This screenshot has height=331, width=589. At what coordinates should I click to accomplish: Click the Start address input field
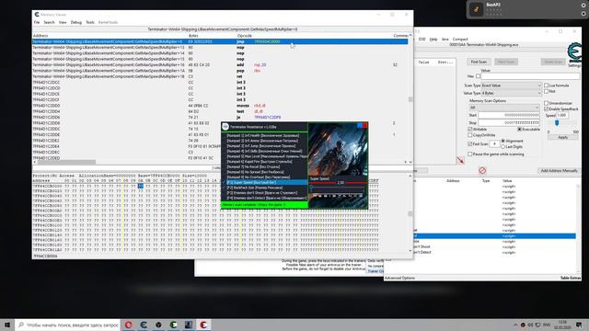509,115
